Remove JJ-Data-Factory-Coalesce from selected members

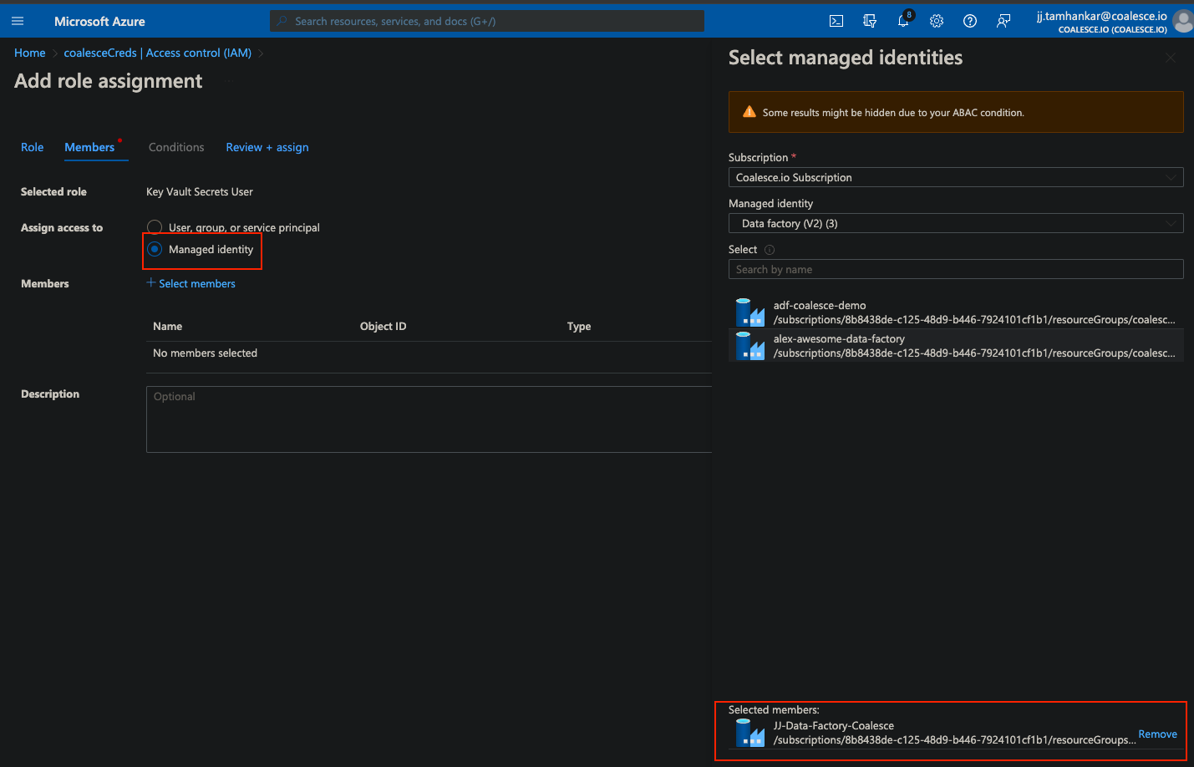tap(1157, 734)
